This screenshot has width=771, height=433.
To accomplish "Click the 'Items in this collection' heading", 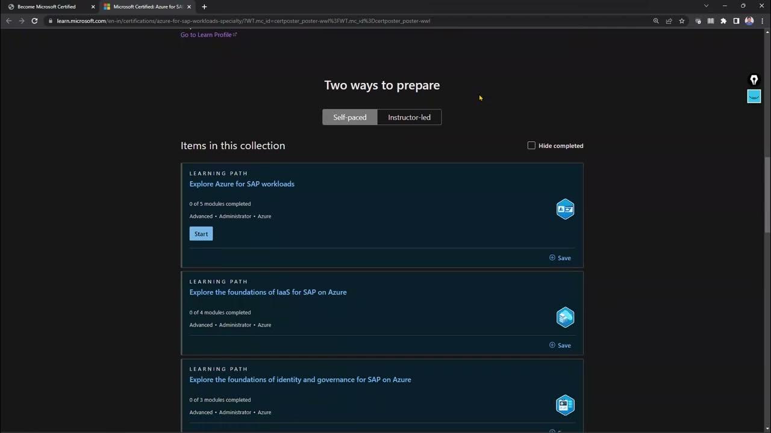I will [233, 146].
